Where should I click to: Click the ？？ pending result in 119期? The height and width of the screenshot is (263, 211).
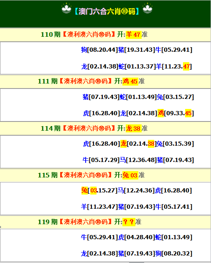coord(129,222)
